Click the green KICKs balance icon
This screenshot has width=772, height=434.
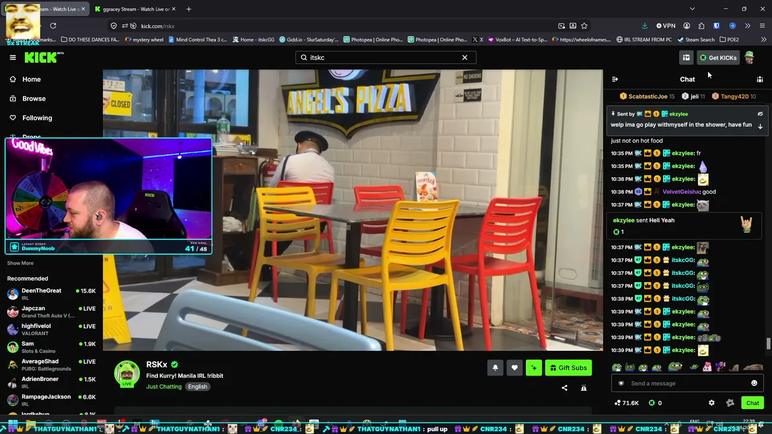[651, 403]
